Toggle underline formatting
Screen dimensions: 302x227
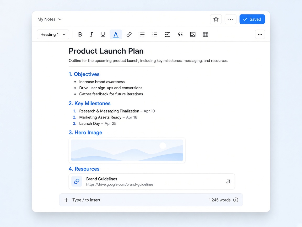point(103,34)
